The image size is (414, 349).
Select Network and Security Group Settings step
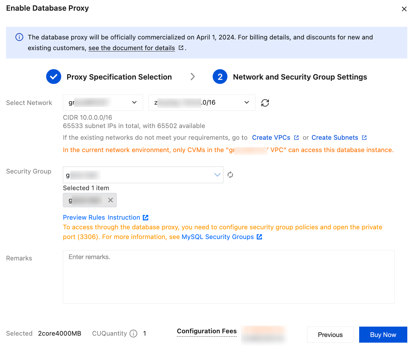click(300, 77)
